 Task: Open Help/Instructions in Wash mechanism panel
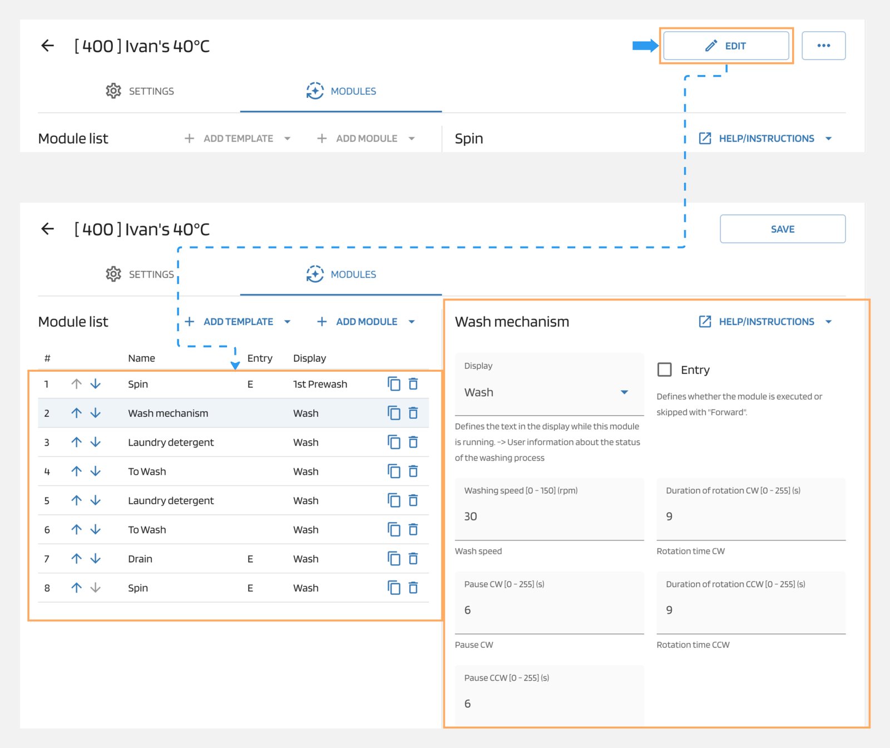coord(765,322)
